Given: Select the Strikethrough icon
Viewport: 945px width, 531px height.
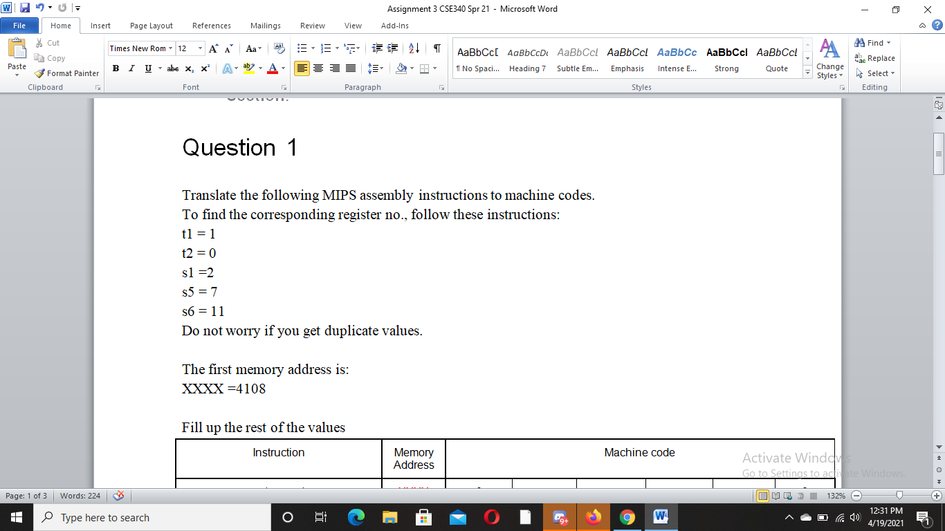Looking at the screenshot, I should pos(172,68).
